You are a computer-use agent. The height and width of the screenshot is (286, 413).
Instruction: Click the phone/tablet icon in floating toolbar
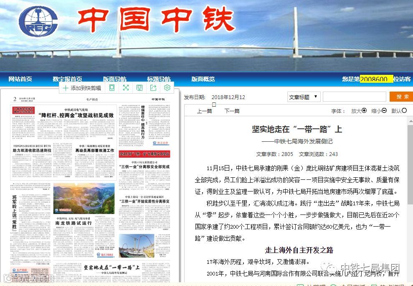coord(112,87)
